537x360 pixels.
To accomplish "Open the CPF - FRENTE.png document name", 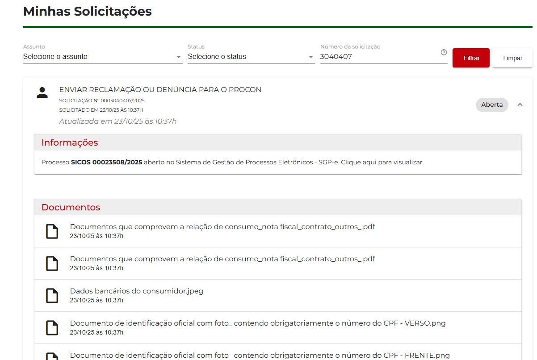I will pos(260,356).
